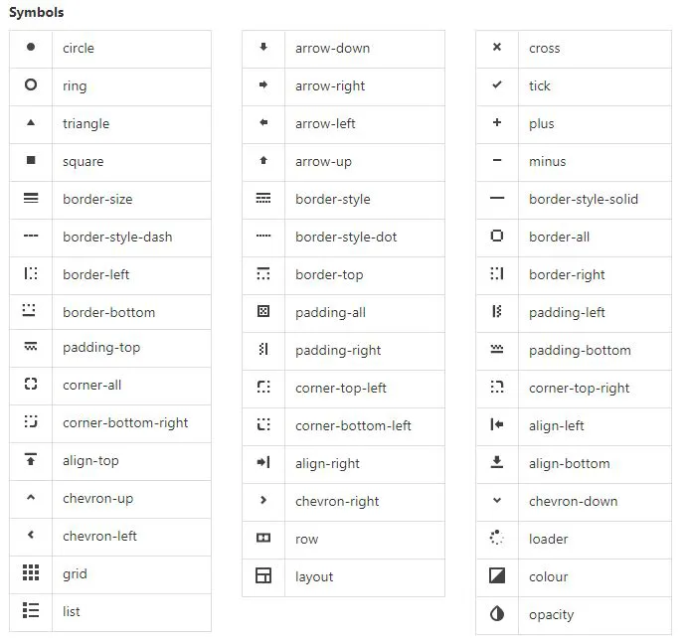Click the layout symbol icon
Image resolution: width=687 pixels, height=641 pixels.
point(263,575)
